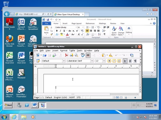Open Writer font size dropdown showing 12
161x120 pixels.
click(104, 61)
